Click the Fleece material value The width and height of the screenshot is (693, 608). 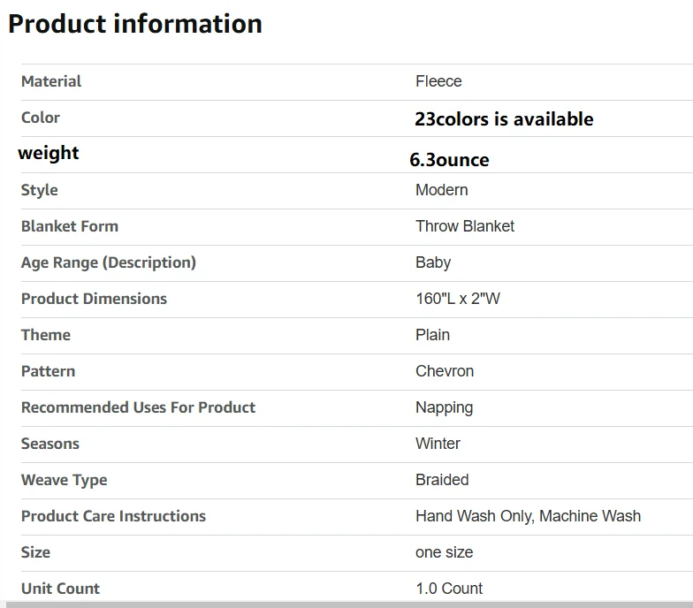click(x=438, y=81)
